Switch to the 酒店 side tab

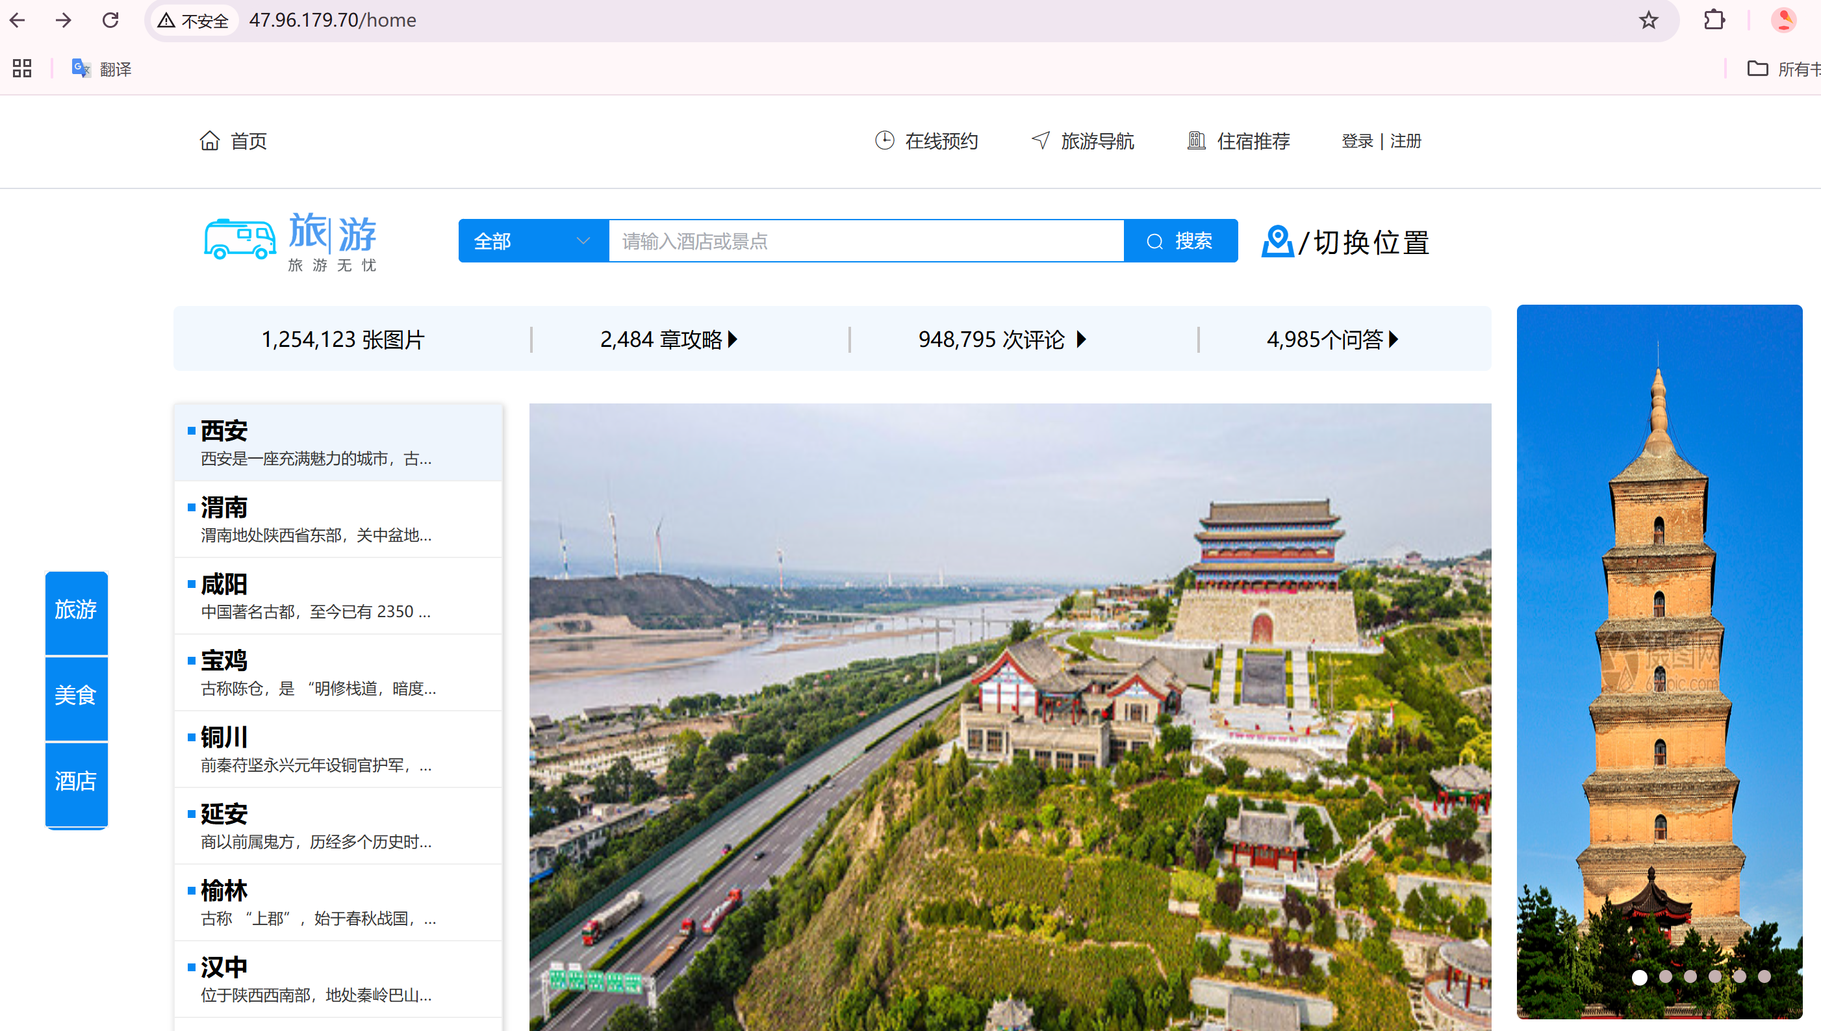[76, 782]
